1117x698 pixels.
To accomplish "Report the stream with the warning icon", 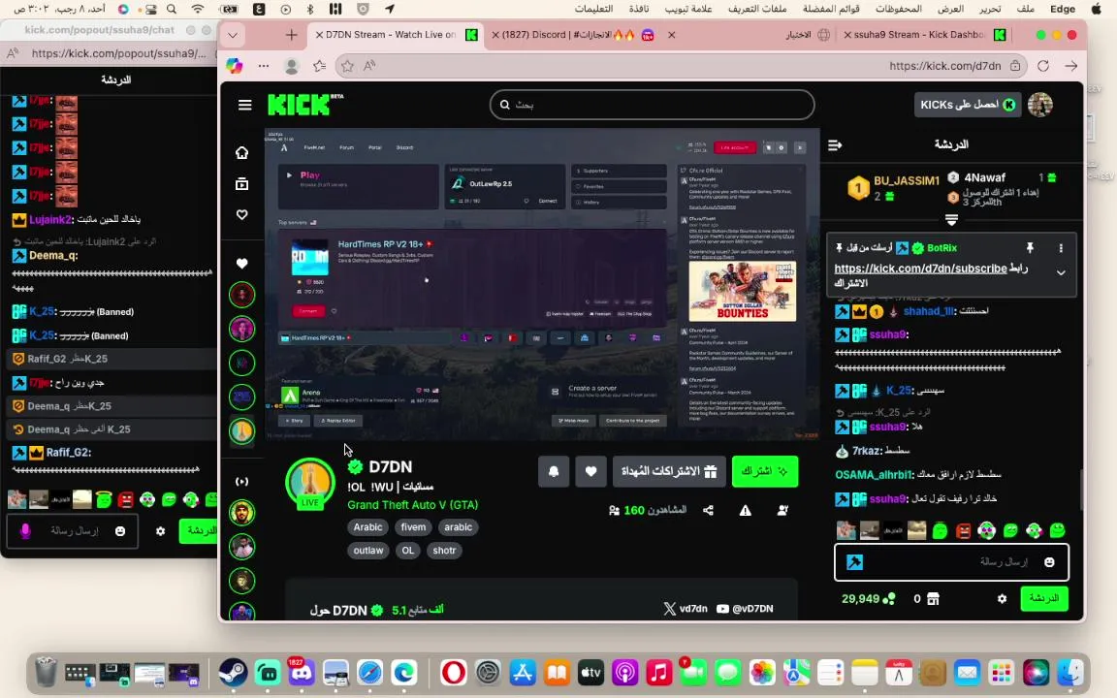I will pos(745,510).
